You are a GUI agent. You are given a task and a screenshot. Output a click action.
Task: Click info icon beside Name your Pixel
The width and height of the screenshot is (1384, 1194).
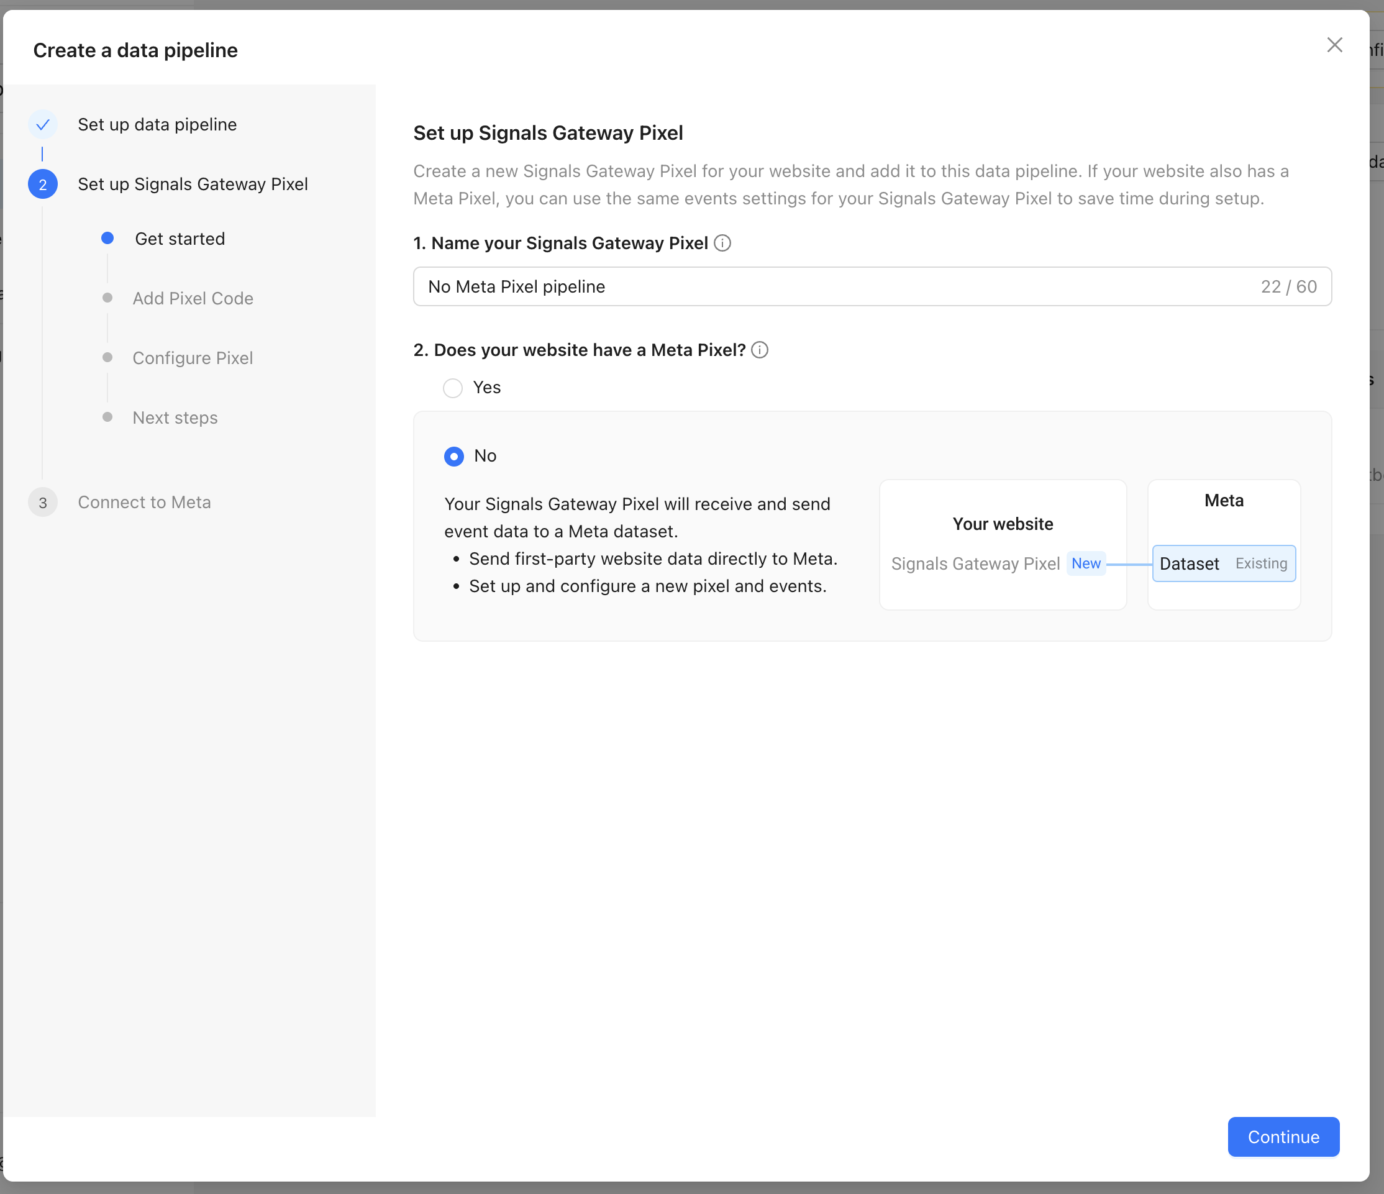click(x=722, y=243)
